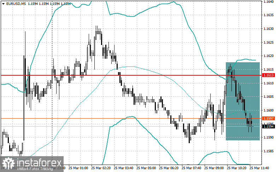Click the 1.1605 price axis value
The height and width of the screenshot is (172, 276).
click(x=269, y=97)
